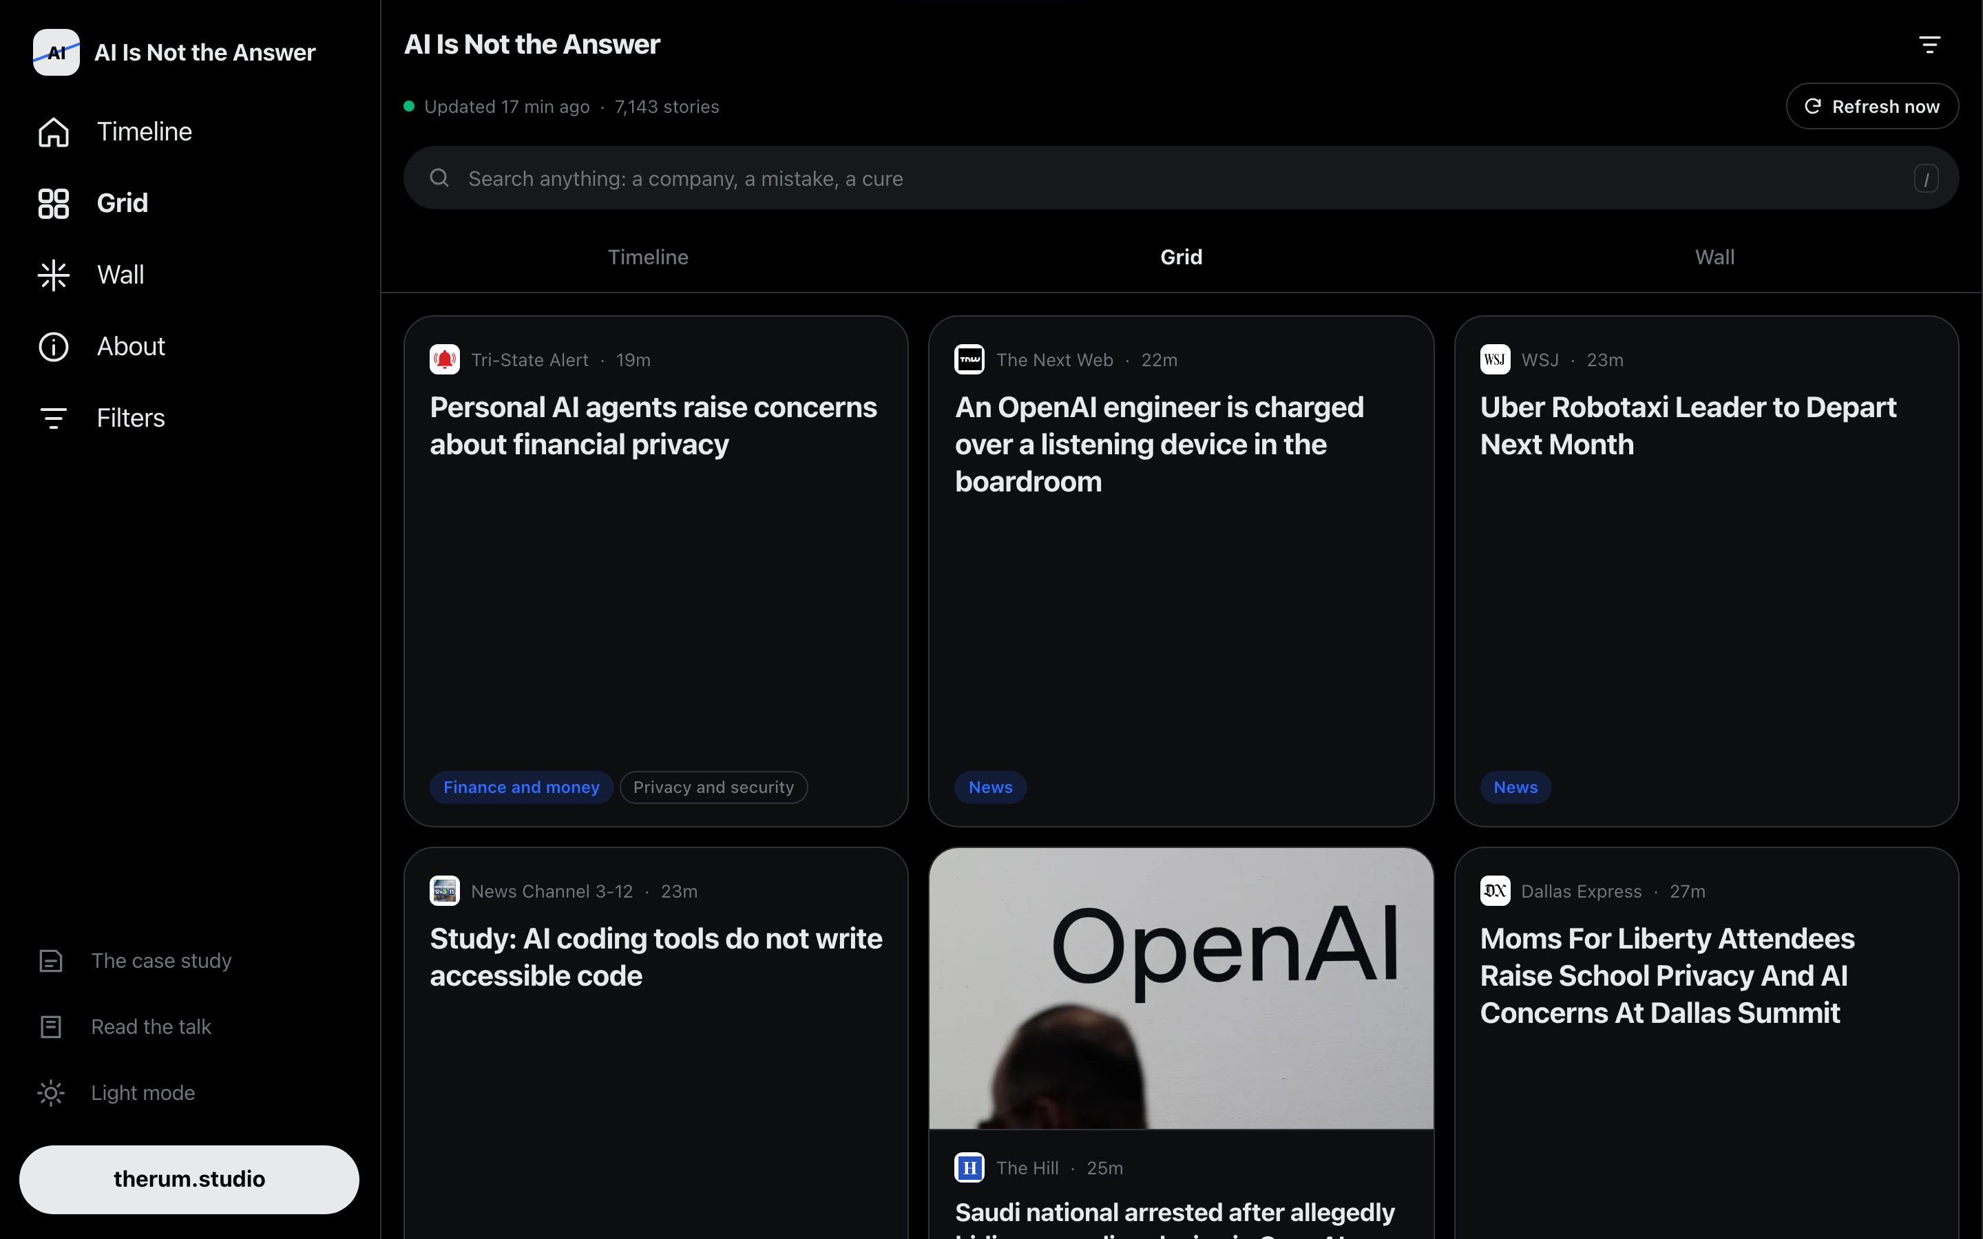The image size is (1983, 1239).
Task: Open Timeline from the sidebar home icon
Action: [x=53, y=132]
